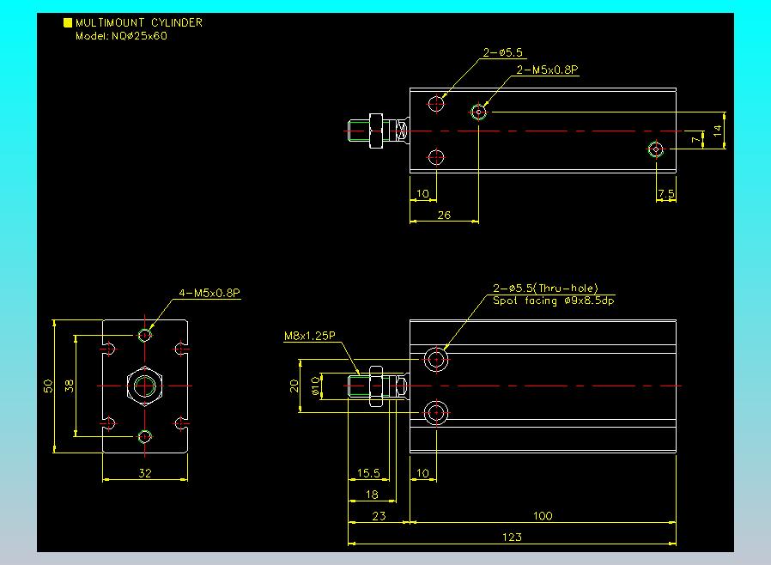Click the '2-M5x0.8P' hole callout
The width and height of the screenshot is (771, 565).
click(x=547, y=70)
